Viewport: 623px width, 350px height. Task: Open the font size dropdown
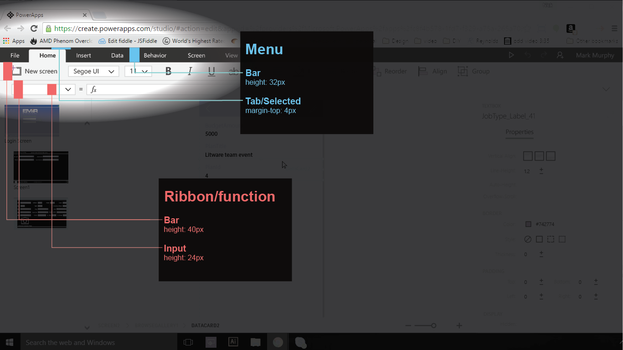[x=138, y=71]
